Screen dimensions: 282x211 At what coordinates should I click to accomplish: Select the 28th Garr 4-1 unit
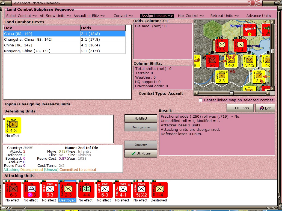pos(123,190)
